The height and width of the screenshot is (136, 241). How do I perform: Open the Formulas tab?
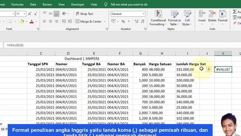17,5
